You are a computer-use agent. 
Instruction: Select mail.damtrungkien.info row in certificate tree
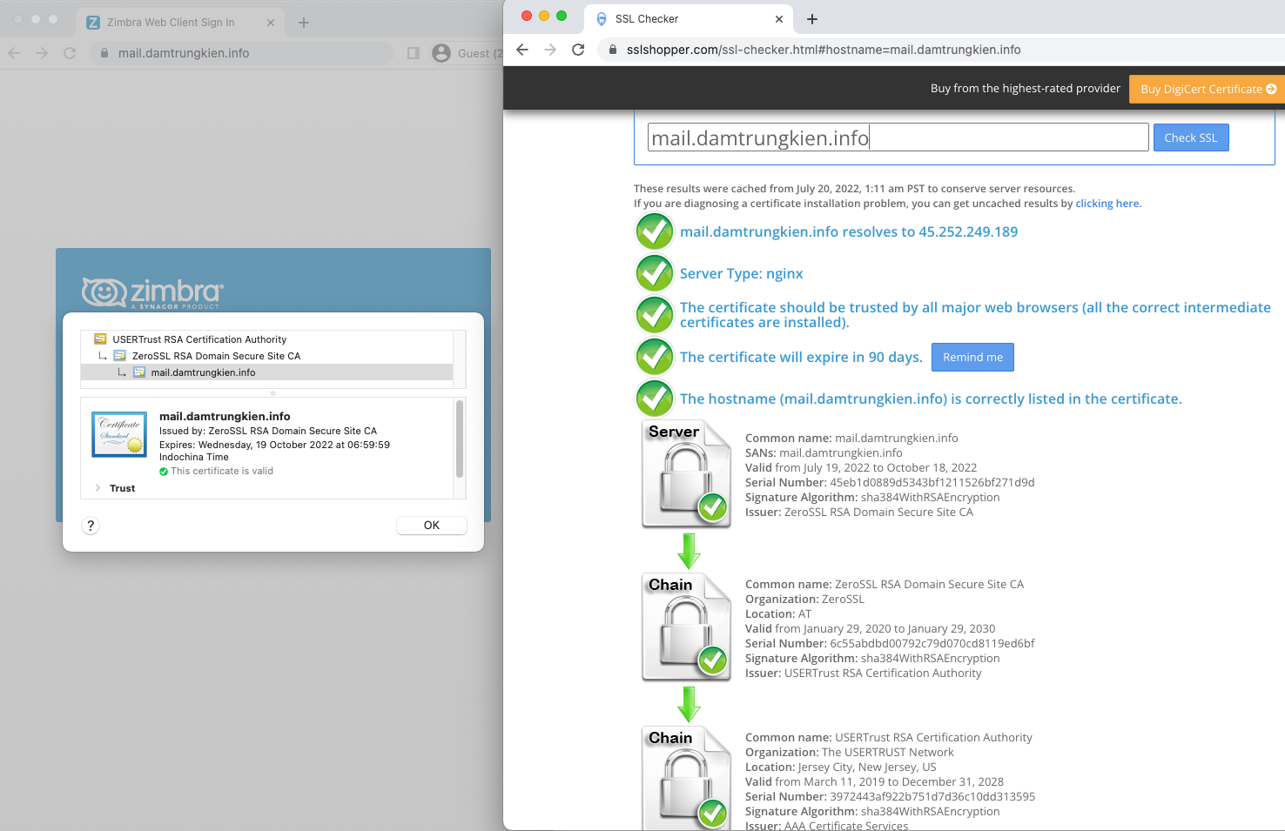tap(266, 372)
